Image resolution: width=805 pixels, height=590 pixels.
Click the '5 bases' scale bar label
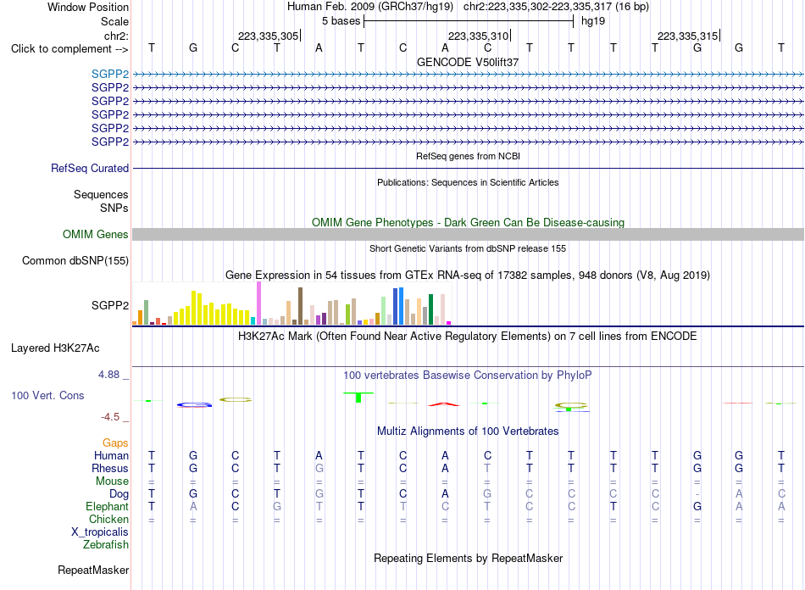coord(341,21)
